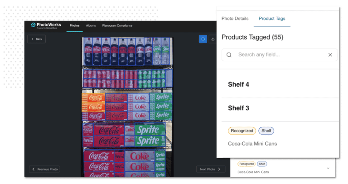
Task: Open the Photos tab
Action: pos(75,26)
